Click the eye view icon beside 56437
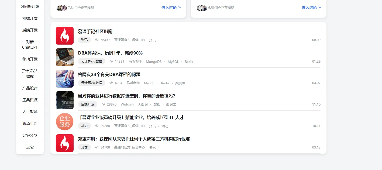This screenshot has width=382, height=170. pos(97,40)
